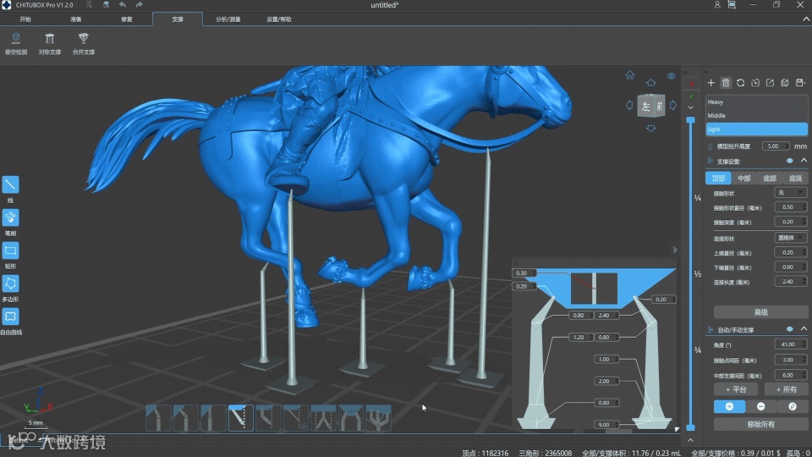Open the 中部 support settings tab
Image resolution: width=812 pixels, height=457 pixels.
pos(744,179)
